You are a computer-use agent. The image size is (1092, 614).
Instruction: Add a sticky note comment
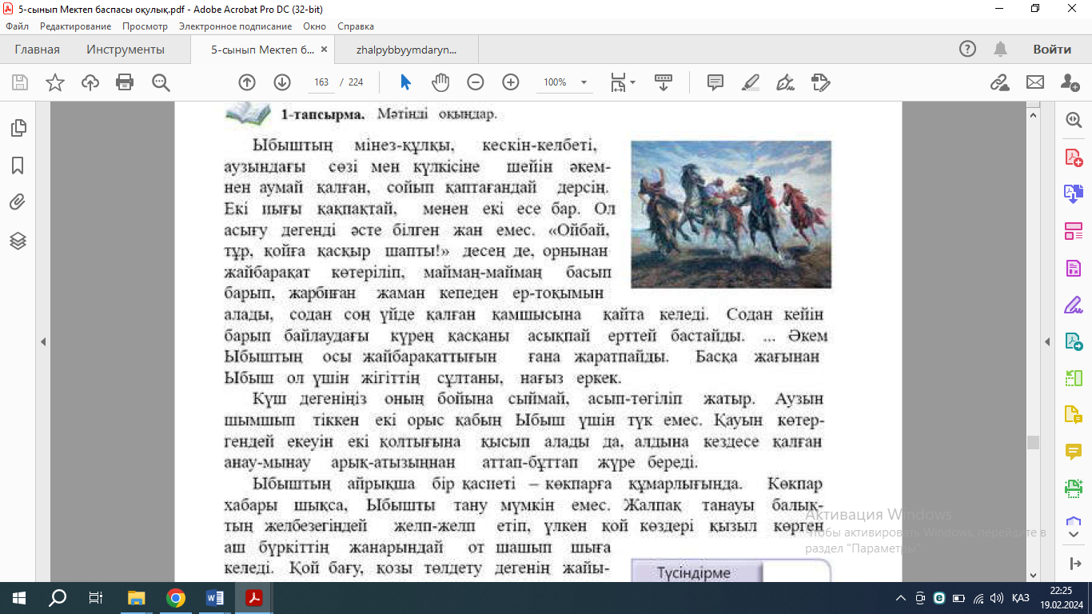[715, 82]
